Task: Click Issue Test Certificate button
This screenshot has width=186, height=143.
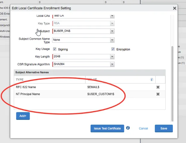Action: tap(107, 128)
